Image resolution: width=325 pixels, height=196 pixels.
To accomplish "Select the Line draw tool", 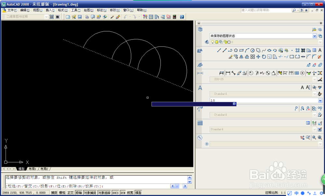I will pos(219,50).
